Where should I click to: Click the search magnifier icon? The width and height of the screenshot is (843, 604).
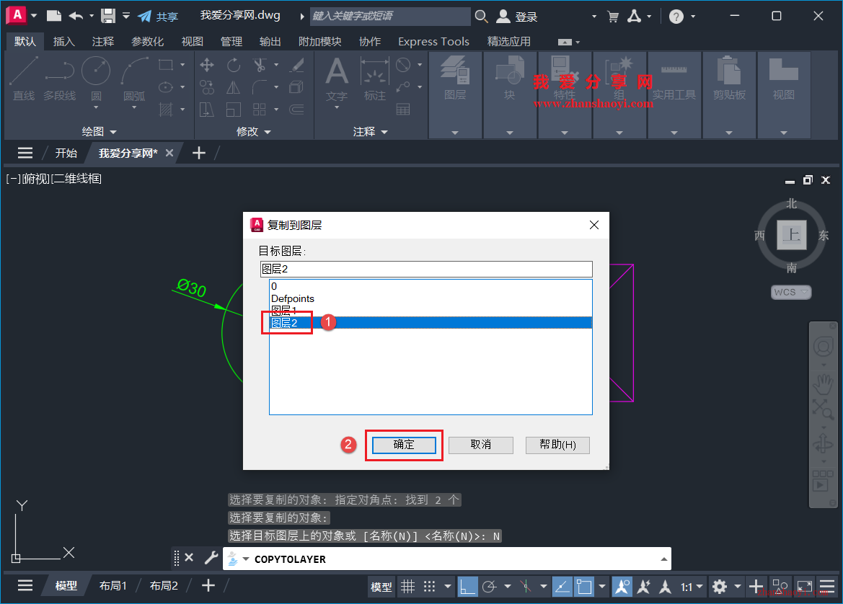[x=481, y=17]
